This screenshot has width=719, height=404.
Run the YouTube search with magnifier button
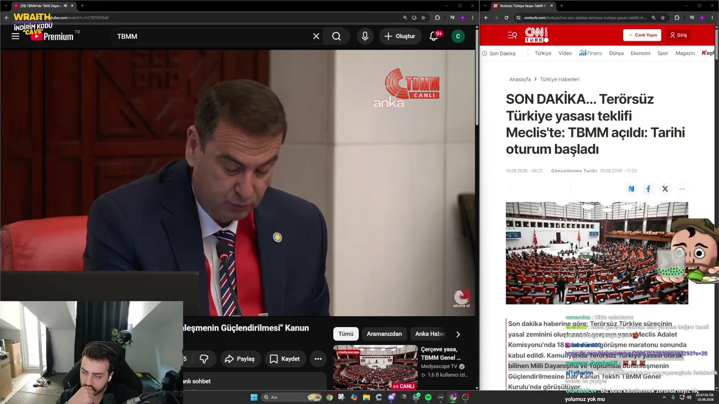[336, 36]
